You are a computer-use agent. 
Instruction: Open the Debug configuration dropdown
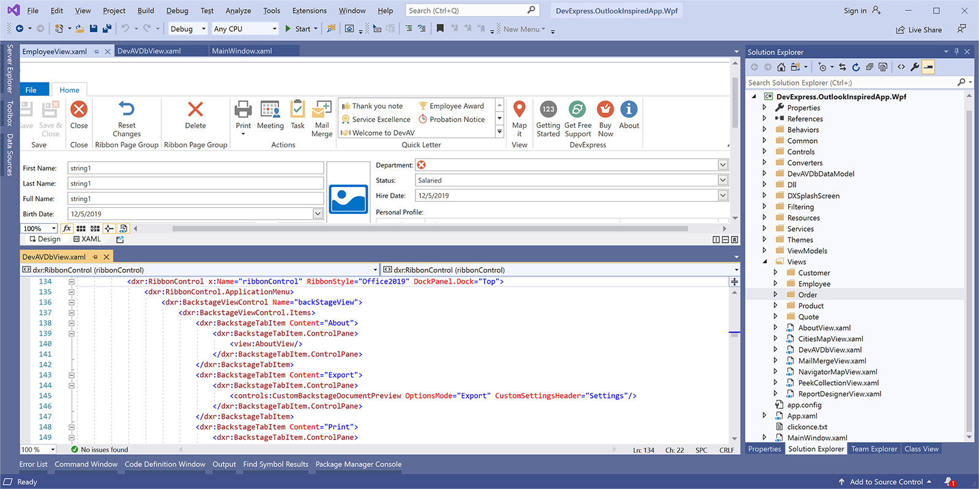[x=187, y=29]
